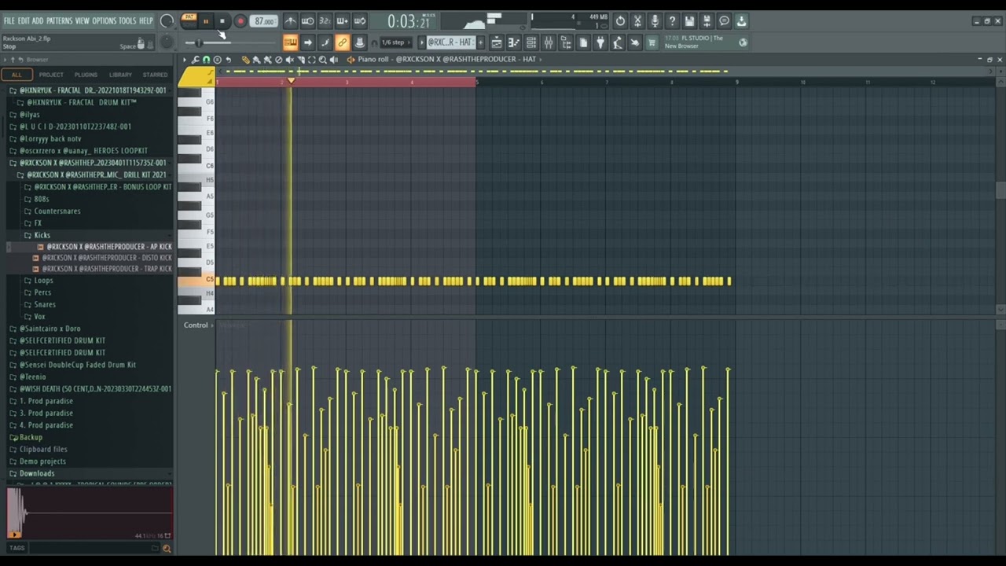The width and height of the screenshot is (1006, 566).
Task: Toggle the metronome icon
Action: point(292,21)
